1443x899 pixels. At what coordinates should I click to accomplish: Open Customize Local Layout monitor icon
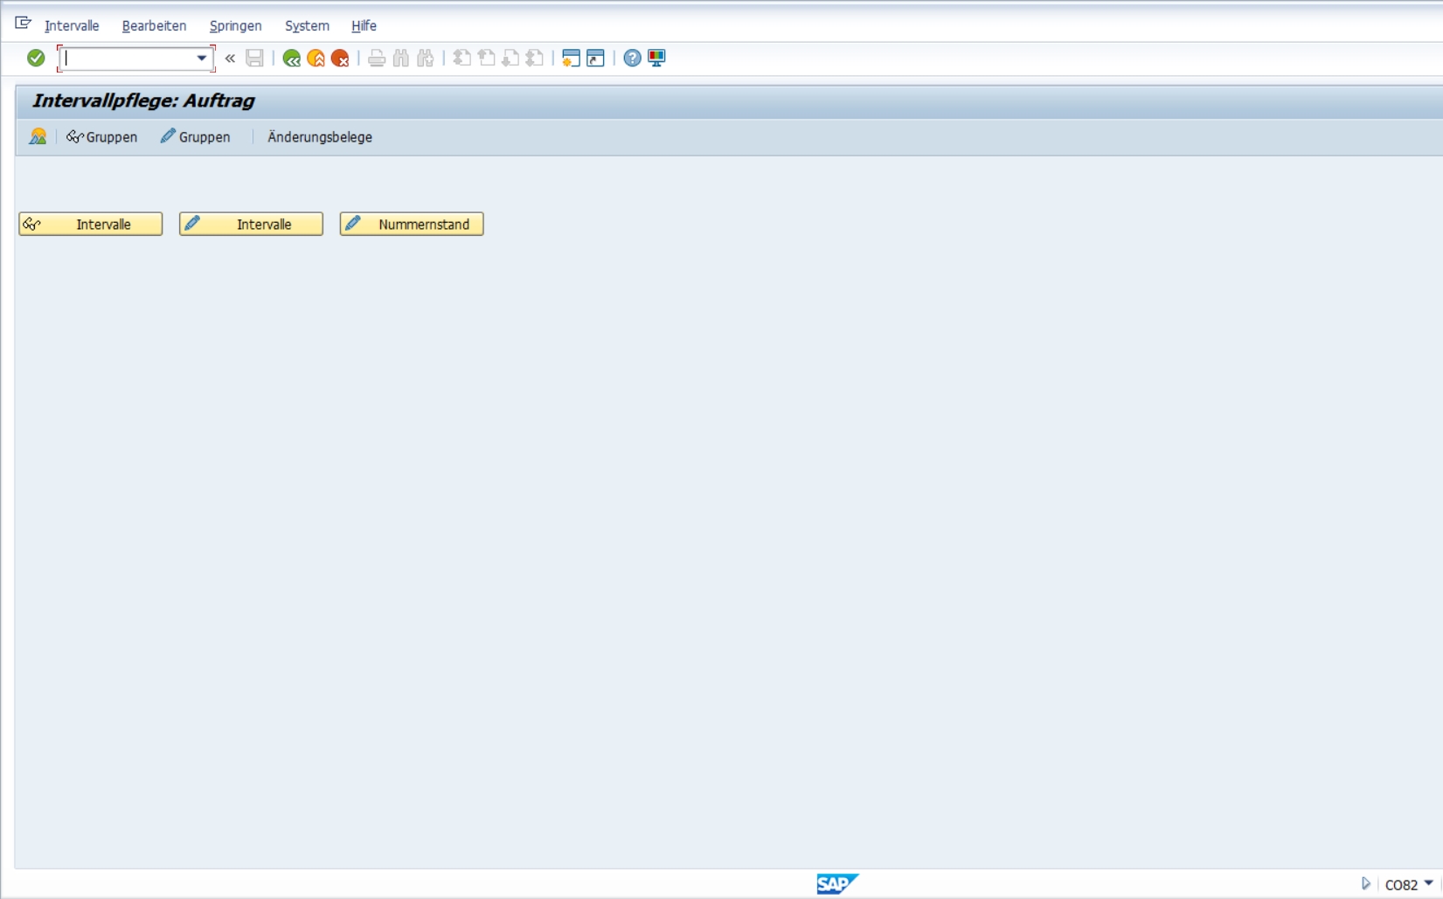656,59
